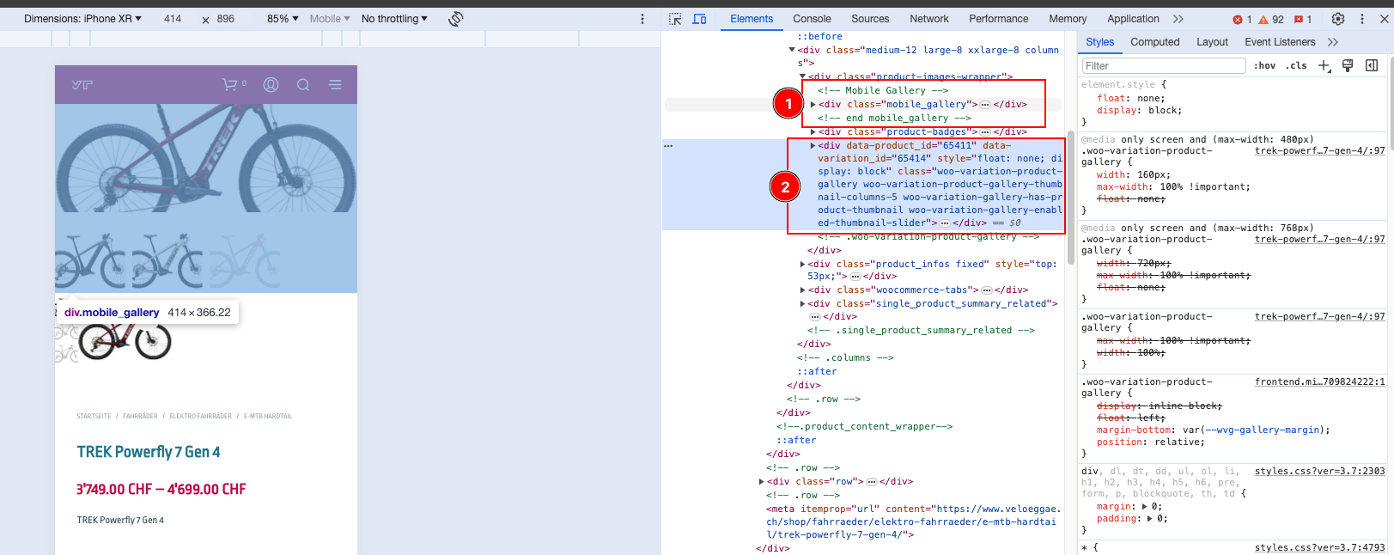1394x555 pixels.
Task: Show the 92 warnings count
Action: [x=1271, y=19]
